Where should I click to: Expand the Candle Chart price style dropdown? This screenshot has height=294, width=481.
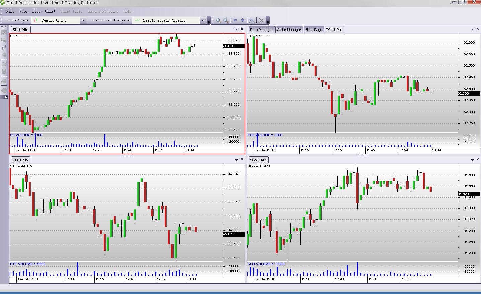[x=83, y=21]
